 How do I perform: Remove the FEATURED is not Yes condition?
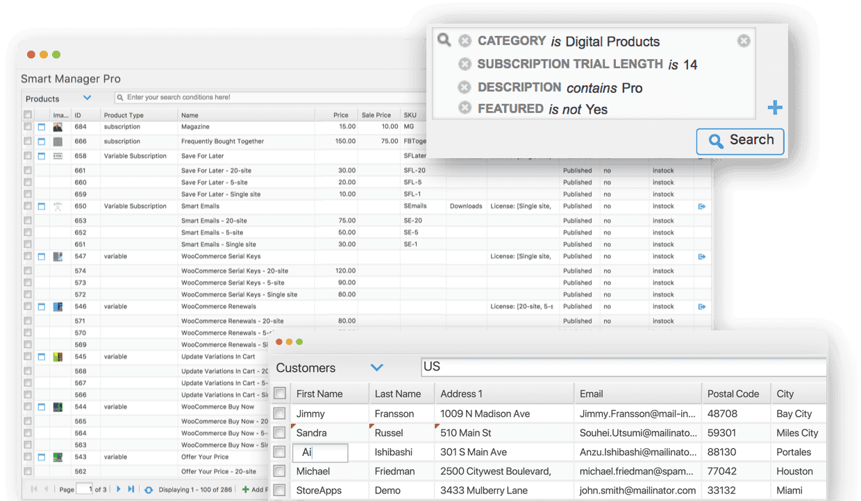pyautogui.click(x=465, y=108)
